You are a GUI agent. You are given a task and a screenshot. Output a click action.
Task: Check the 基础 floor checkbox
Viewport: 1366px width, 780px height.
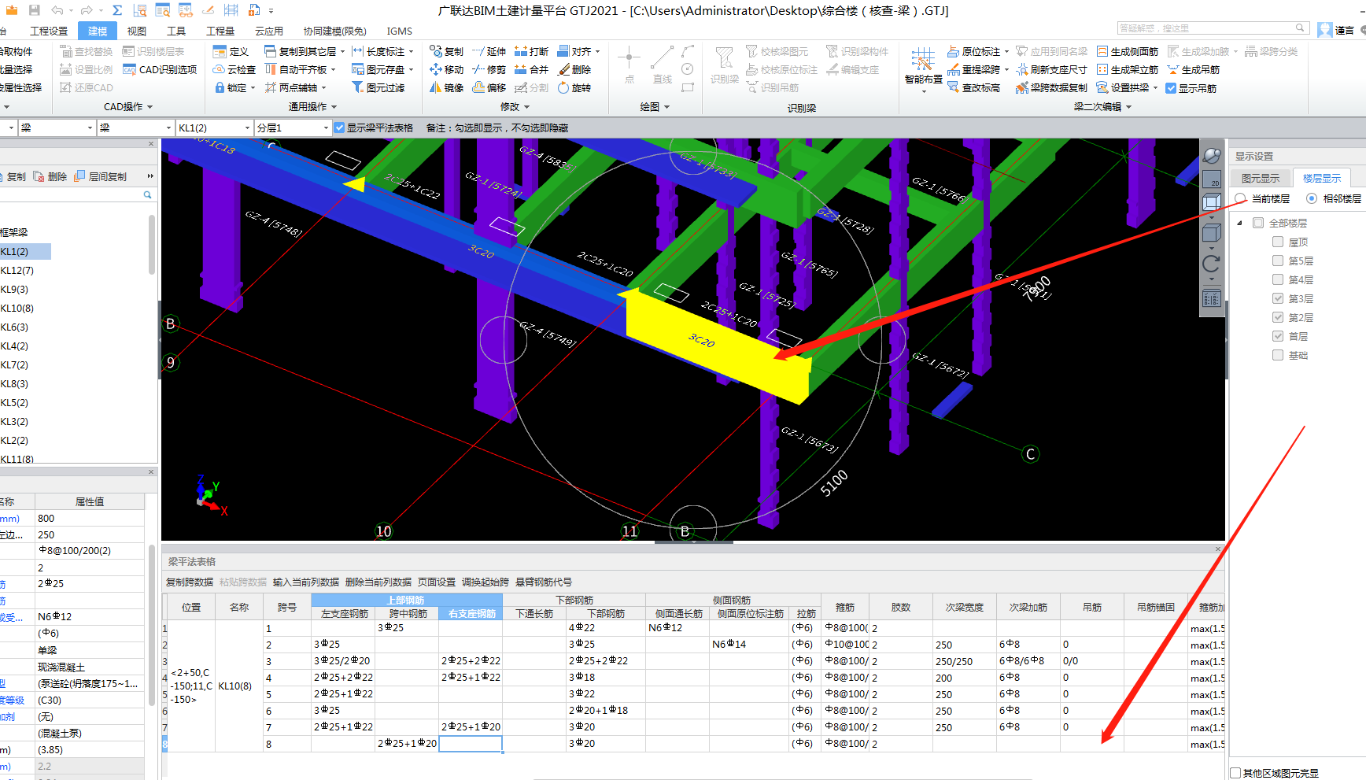pos(1278,355)
